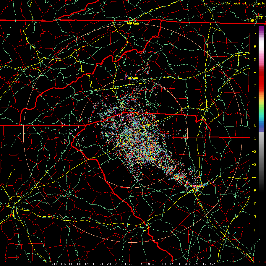Click the 7 dB tick label on the scale
Viewport: 266px width, 266px height.
255,33
